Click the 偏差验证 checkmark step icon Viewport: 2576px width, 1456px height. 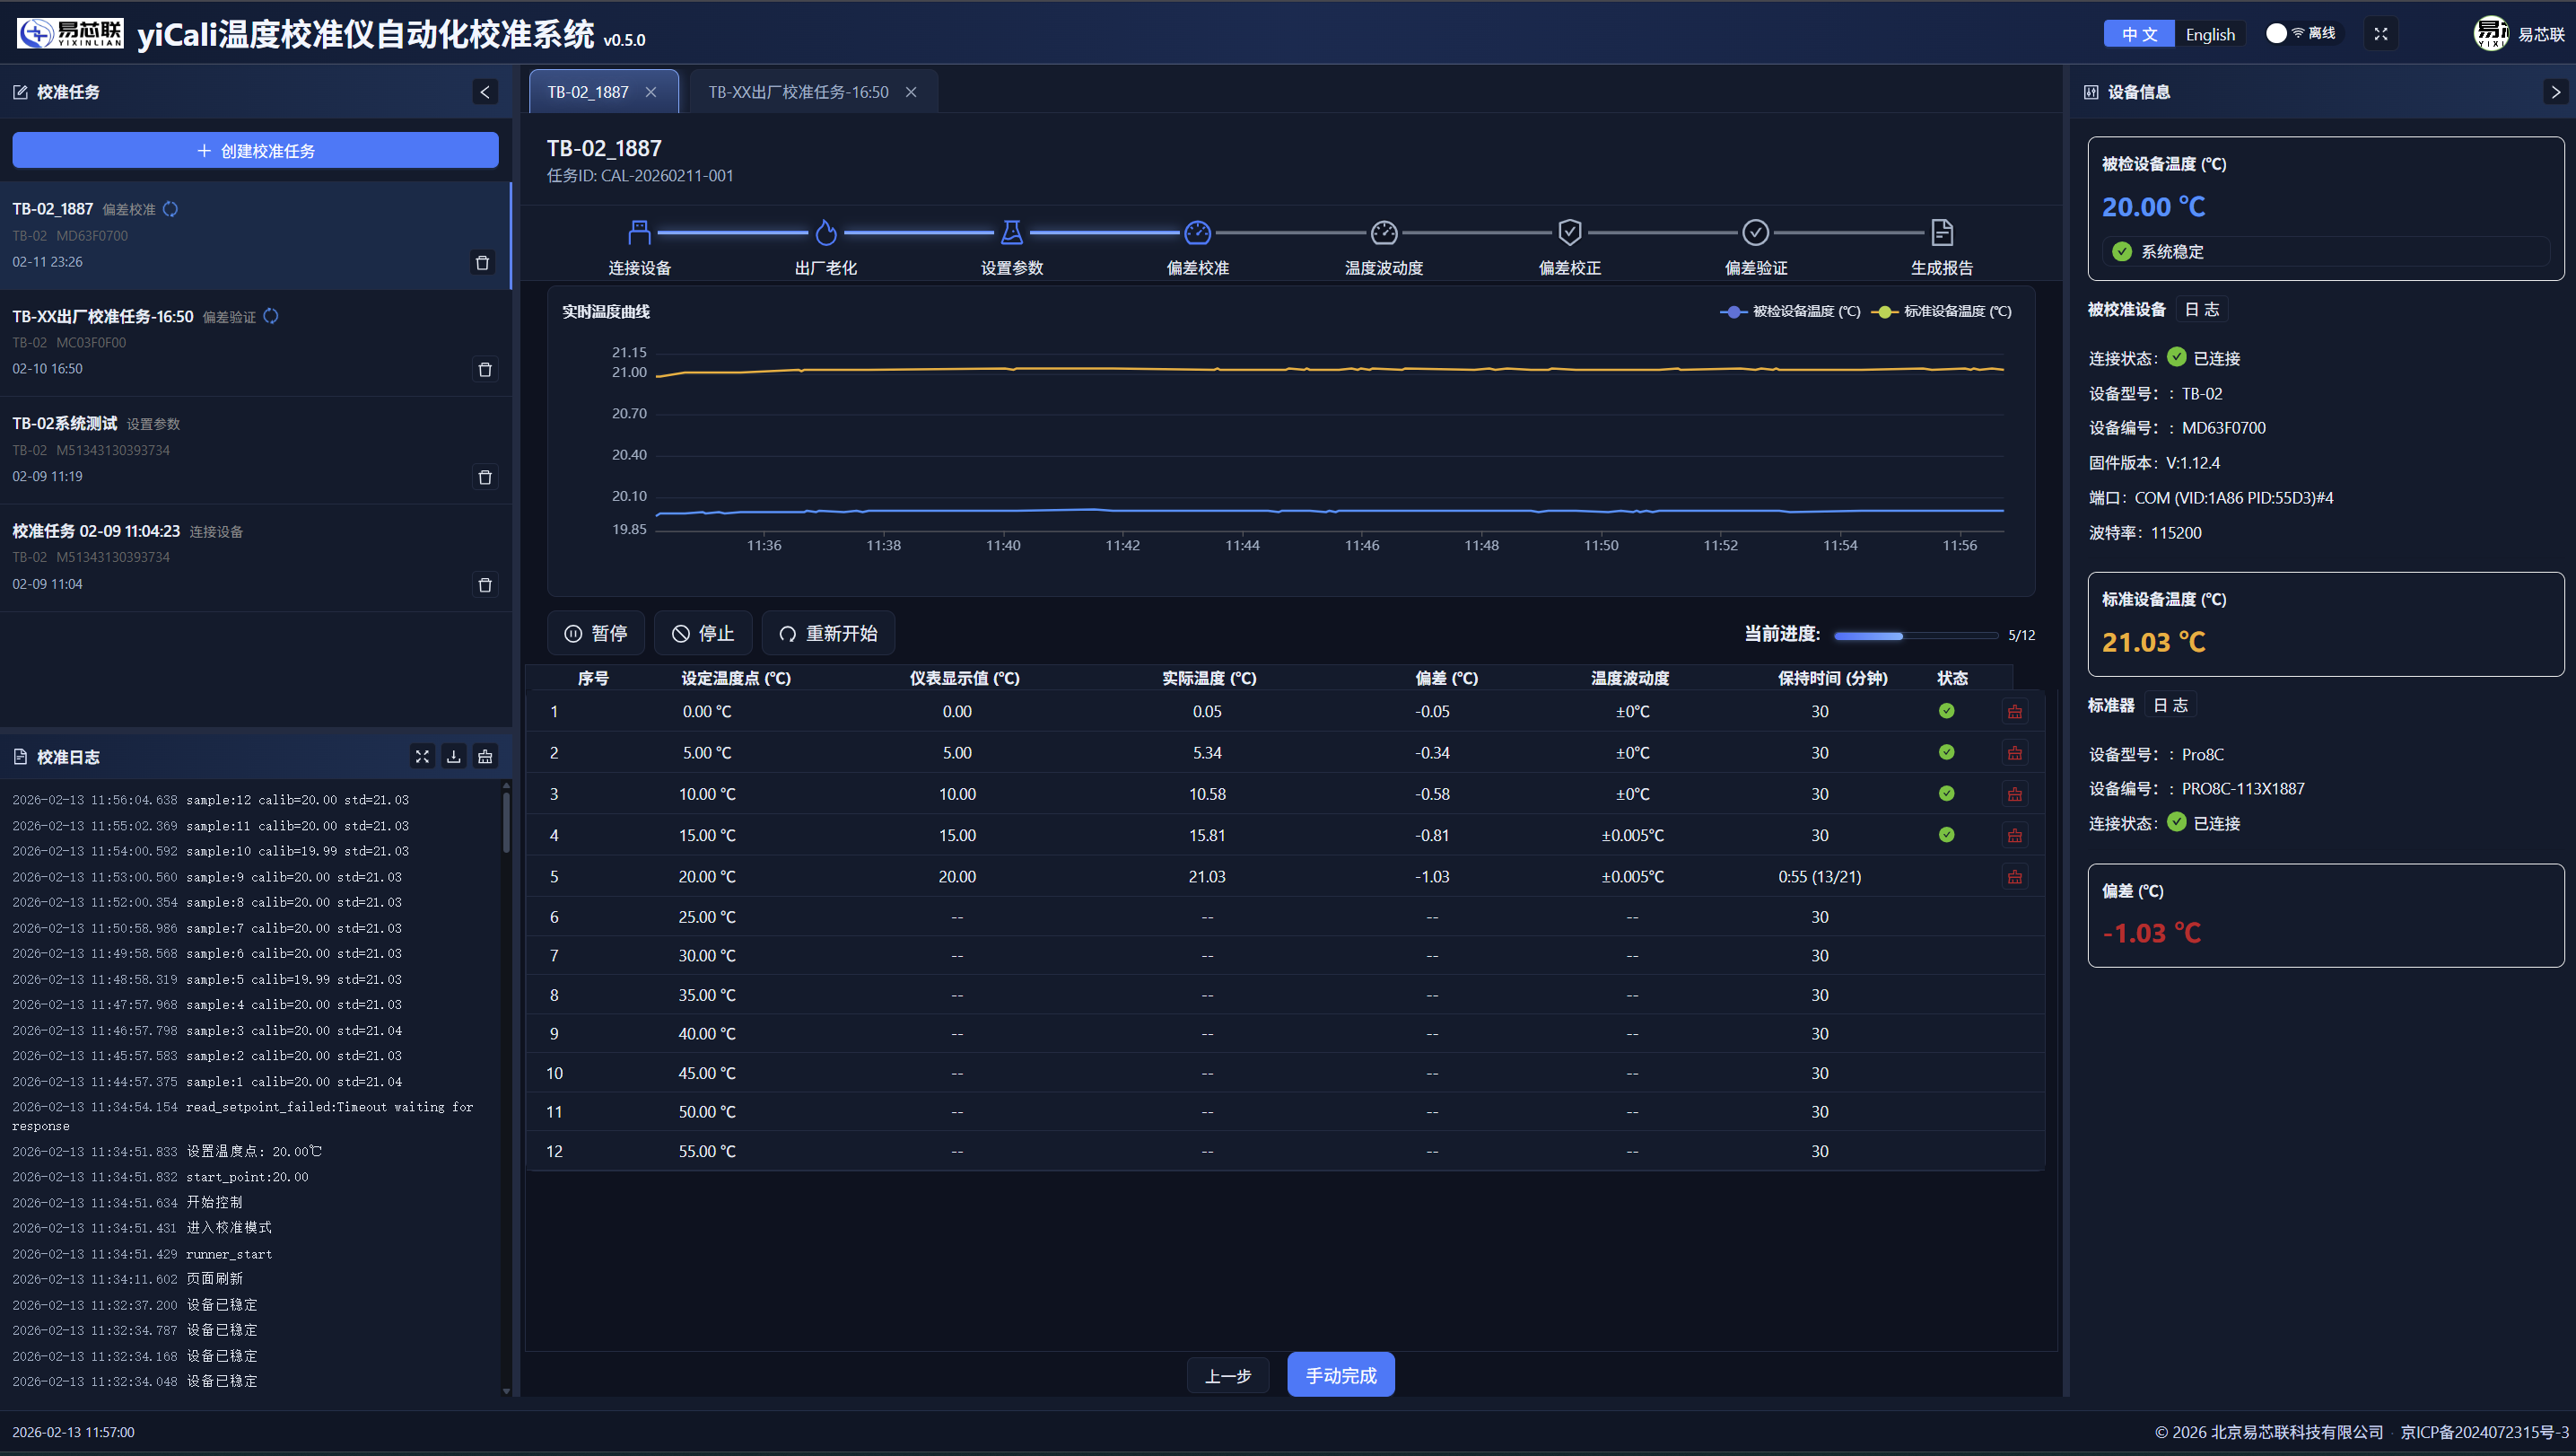tap(1756, 232)
